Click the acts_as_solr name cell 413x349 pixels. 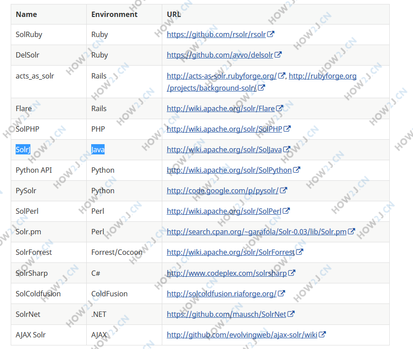pyautogui.click(x=48, y=82)
